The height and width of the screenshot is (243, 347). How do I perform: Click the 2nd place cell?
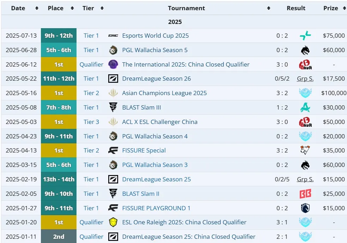(59, 237)
